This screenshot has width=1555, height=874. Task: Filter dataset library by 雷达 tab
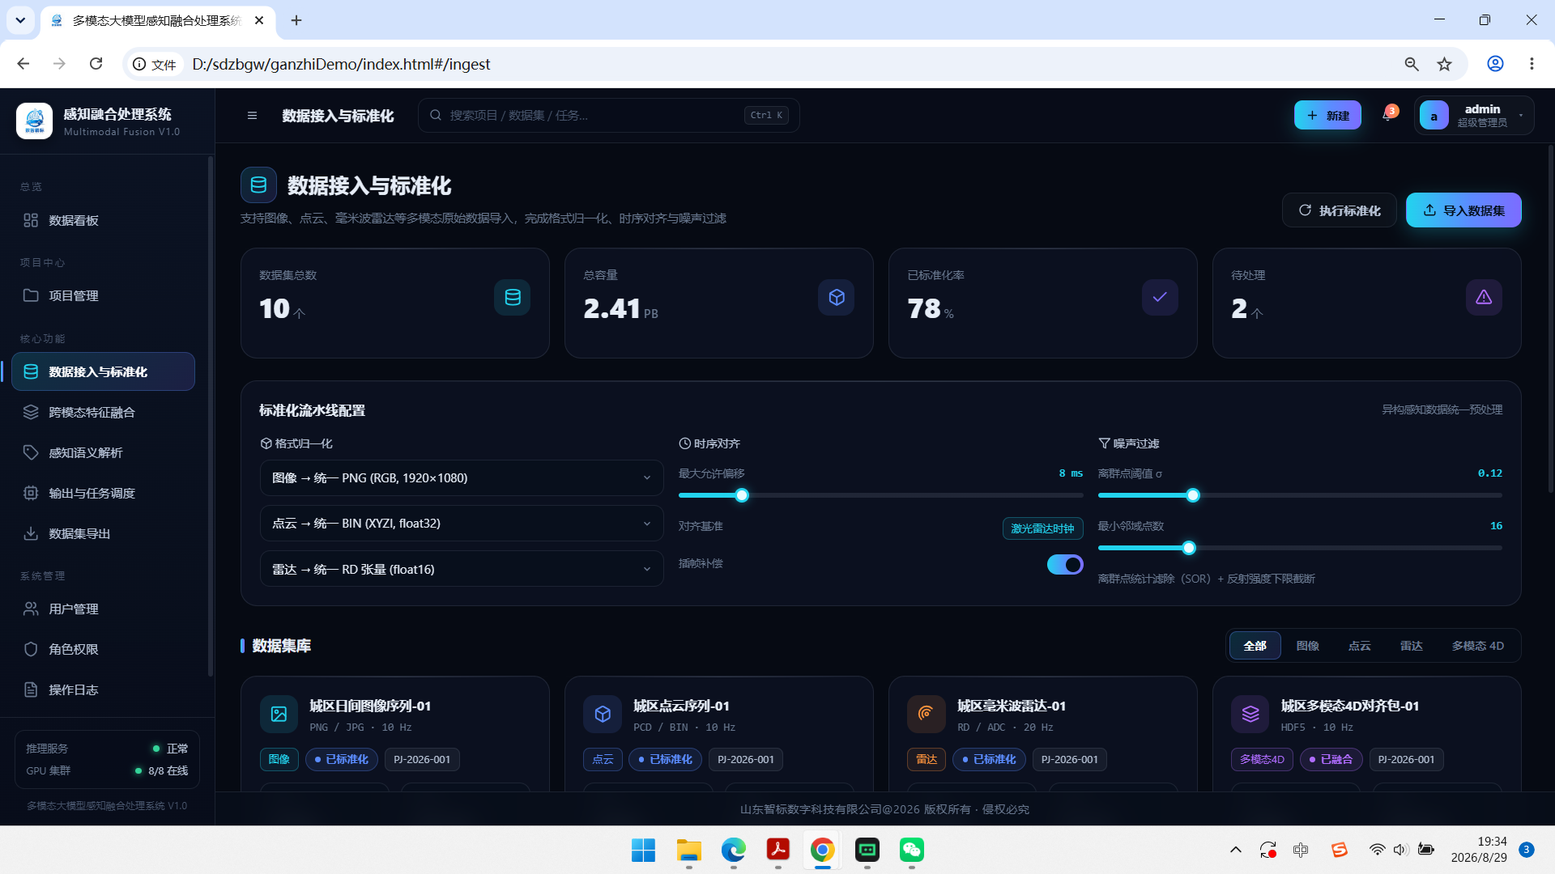[1411, 646]
